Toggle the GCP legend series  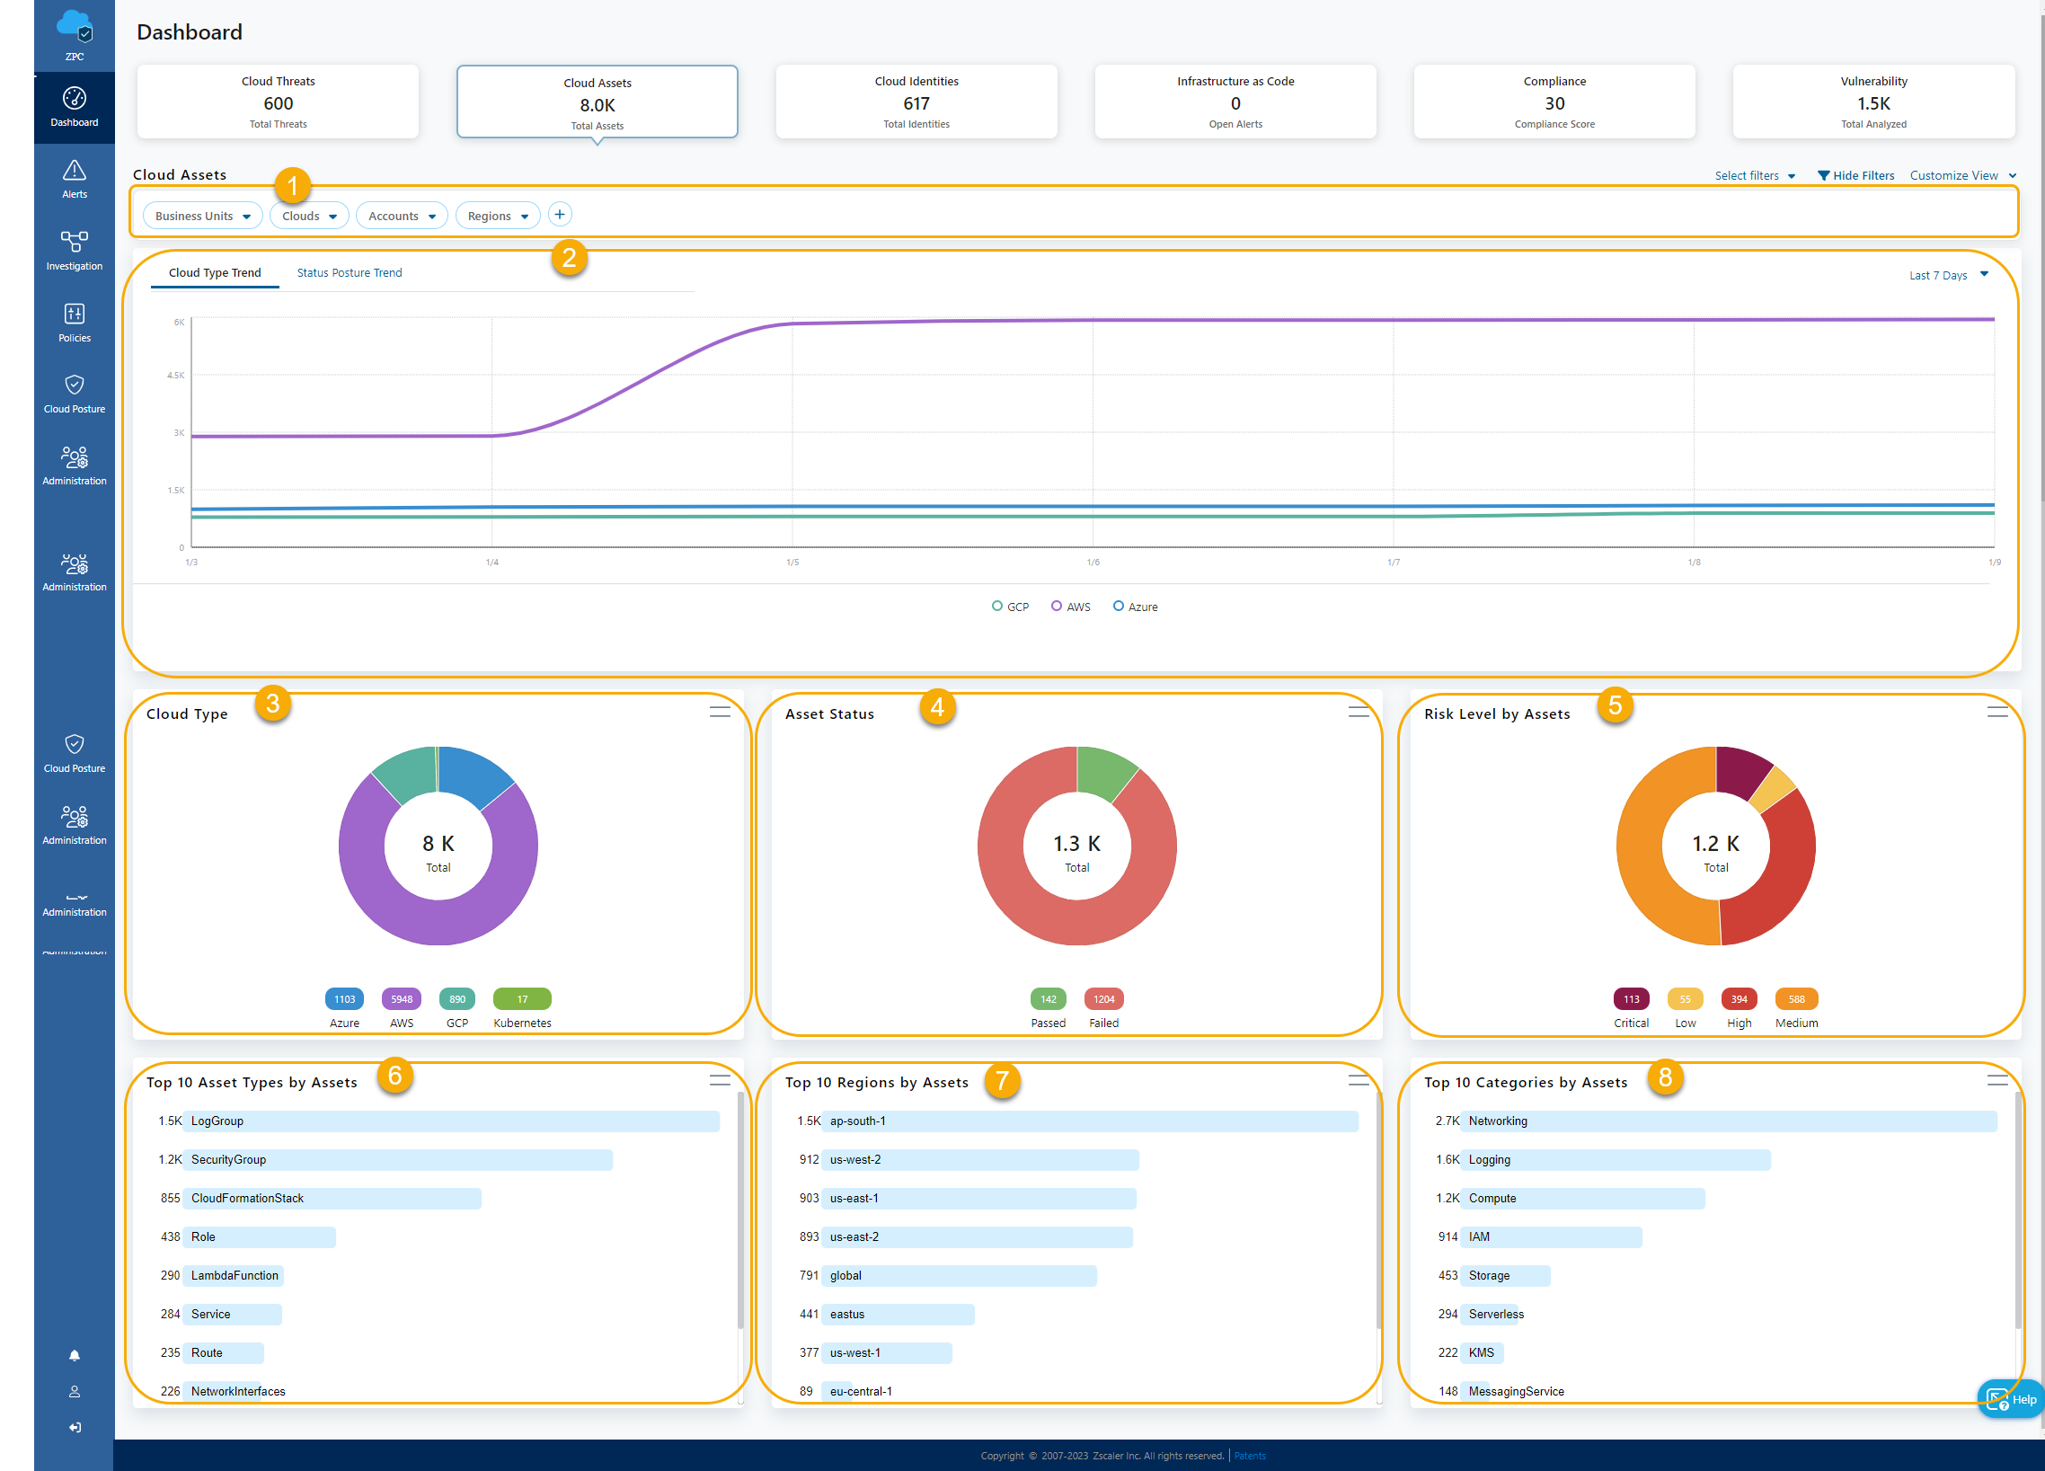click(1010, 607)
